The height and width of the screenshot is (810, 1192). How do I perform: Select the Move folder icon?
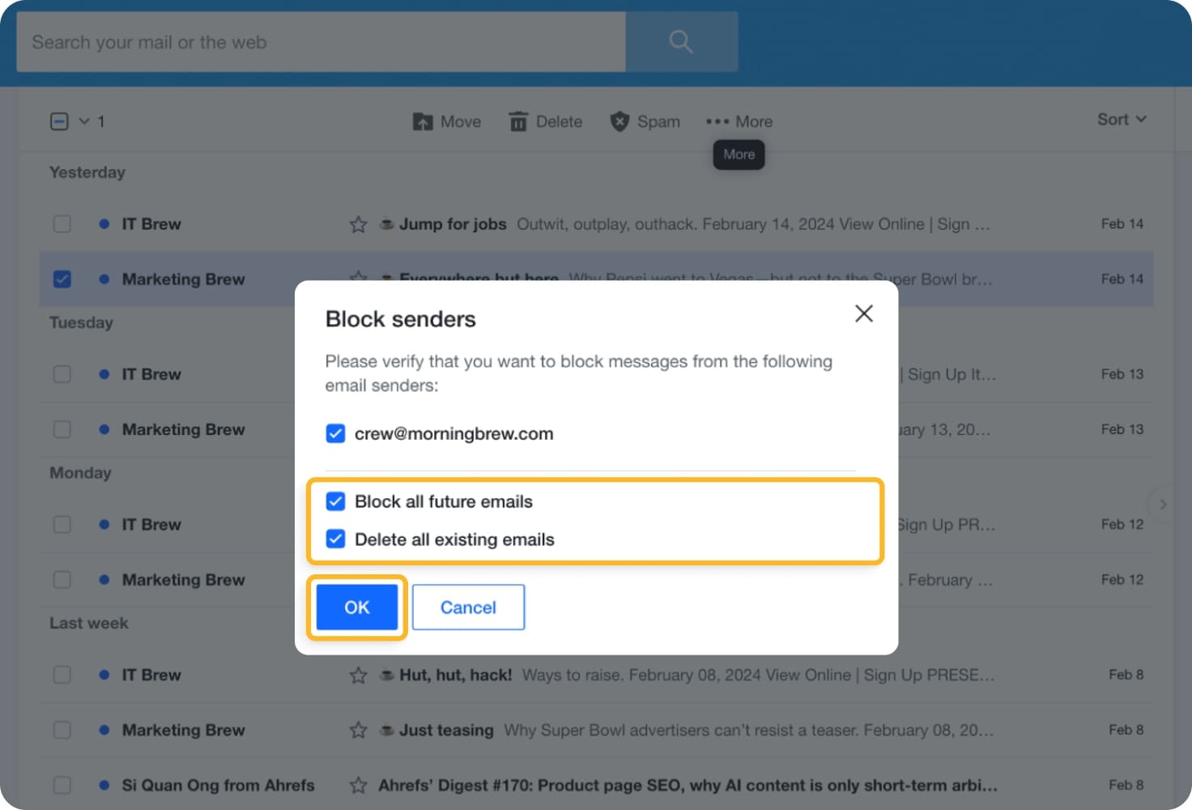tap(424, 121)
